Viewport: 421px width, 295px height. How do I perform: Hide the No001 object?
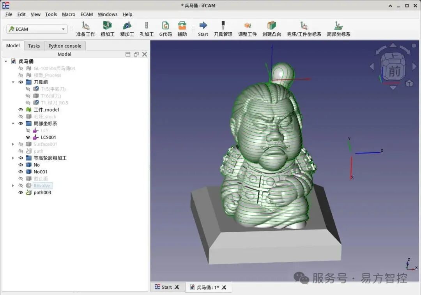click(20, 171)
